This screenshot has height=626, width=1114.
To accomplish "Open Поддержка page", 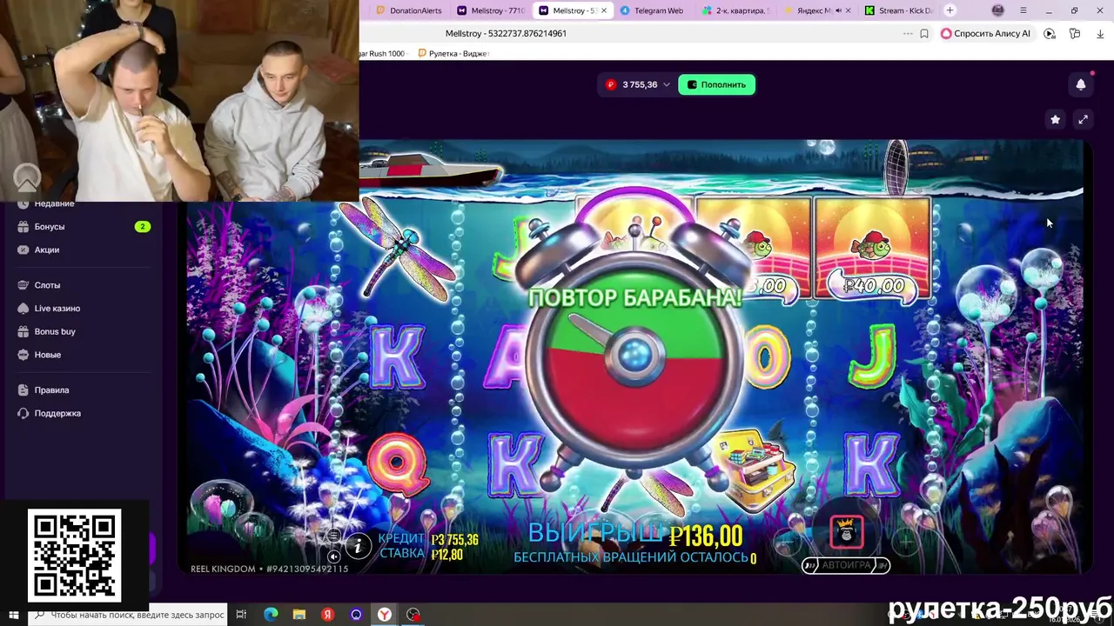I will [x=57, y=414].
